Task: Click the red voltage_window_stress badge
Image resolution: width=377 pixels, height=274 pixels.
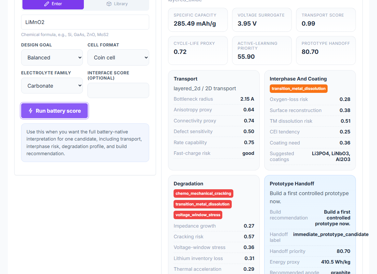Action: pyautogui.click(x=198, y=215)
